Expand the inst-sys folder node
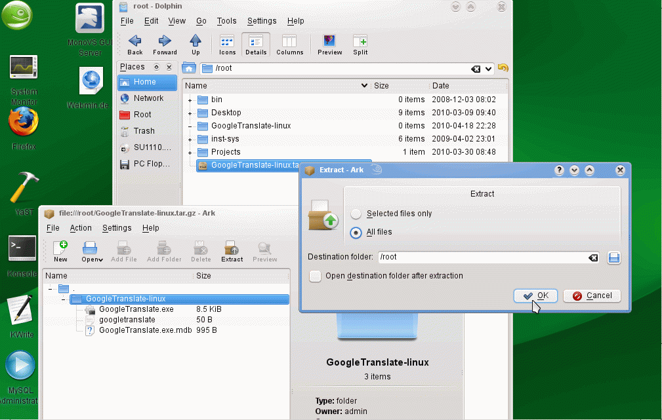 [190, 140]
